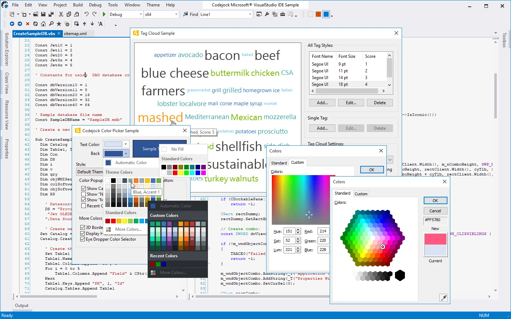The width and height of the screenshot is (511, 319).
Task: Pick the black hexagon in Colors dialog
Action: (x=400, y=275)
